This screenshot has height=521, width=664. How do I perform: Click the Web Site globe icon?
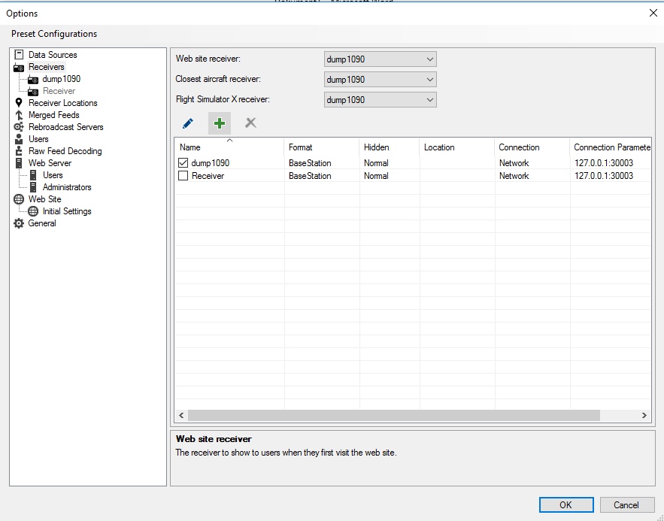[19, 199]
